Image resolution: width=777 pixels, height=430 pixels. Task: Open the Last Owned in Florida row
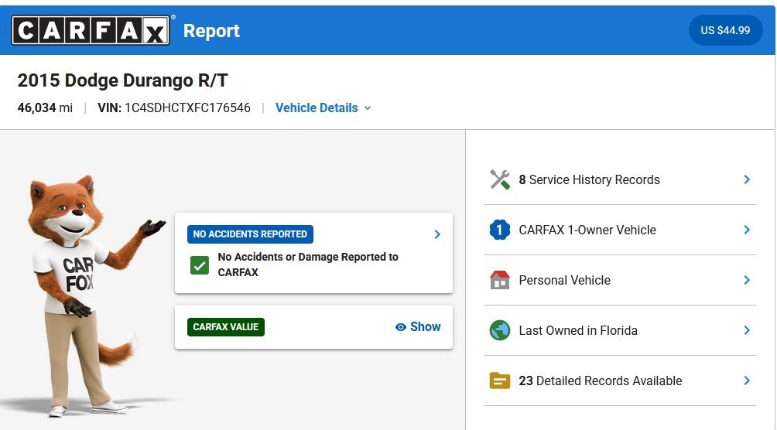tap(620, 330)
